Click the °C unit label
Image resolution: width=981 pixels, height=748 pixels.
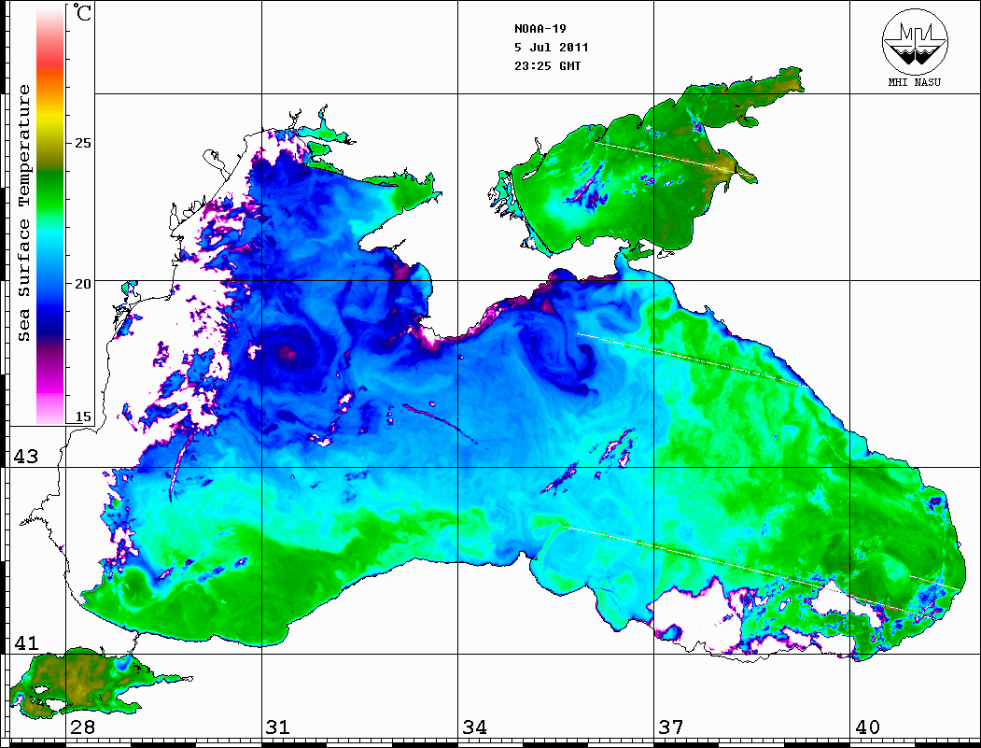click(82, 12)
